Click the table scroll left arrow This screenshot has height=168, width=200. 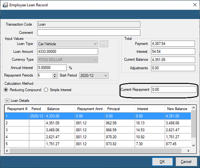click(7, 151)
